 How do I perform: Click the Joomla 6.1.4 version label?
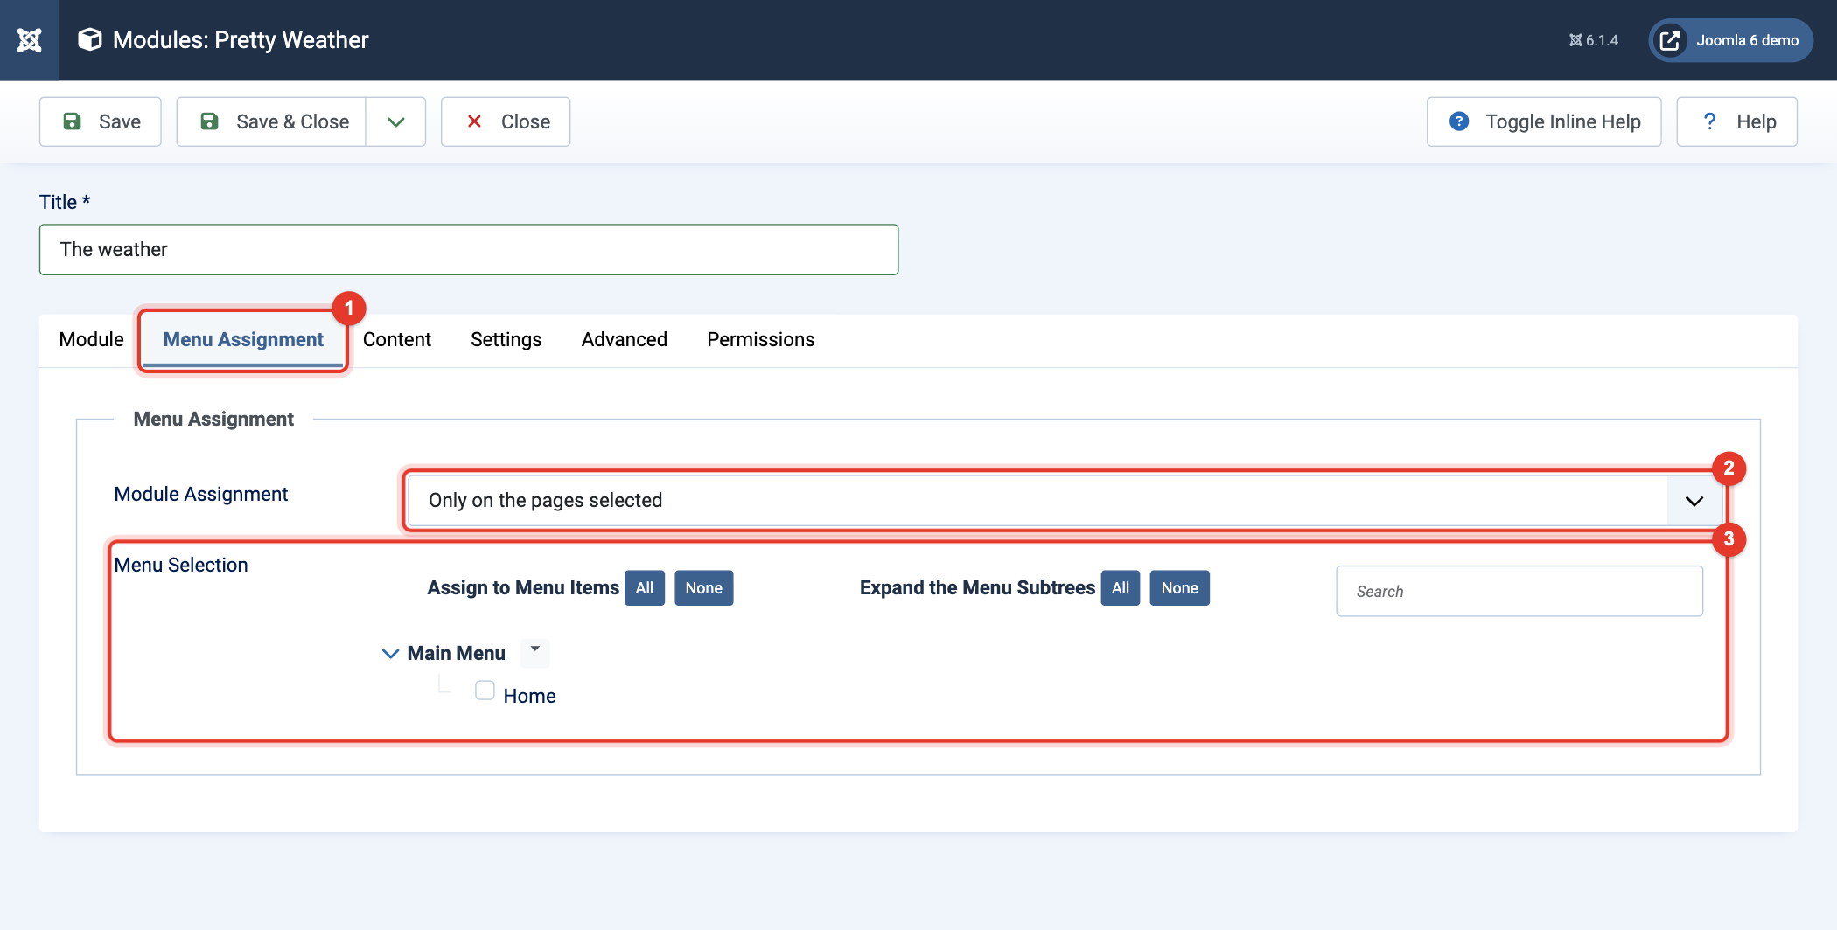click(1594, 40)
